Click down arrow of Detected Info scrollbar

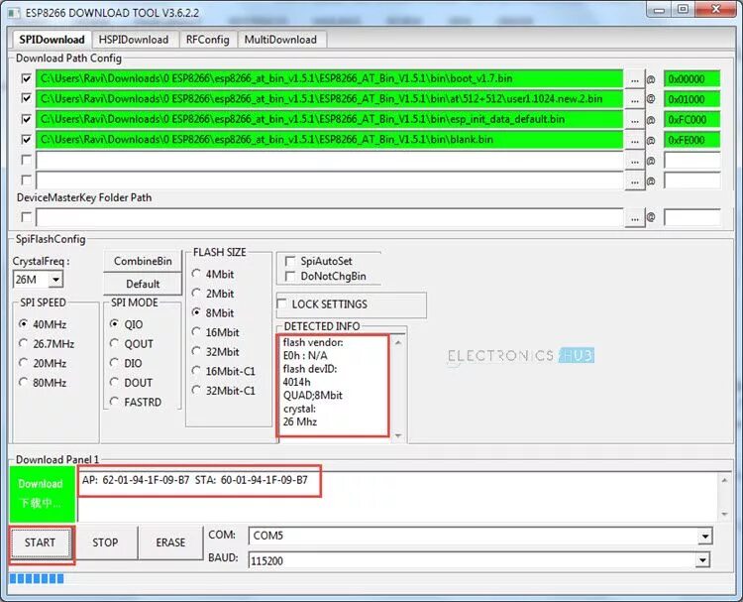(398, 436)
